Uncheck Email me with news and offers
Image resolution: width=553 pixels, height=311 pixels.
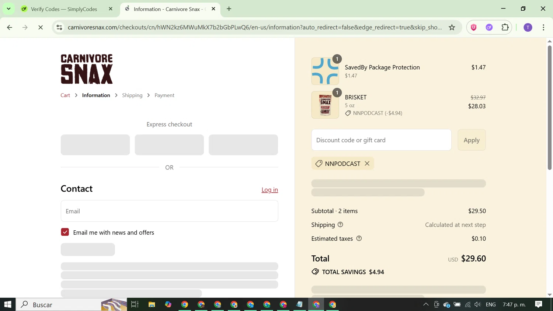click(x=65, y=232)
